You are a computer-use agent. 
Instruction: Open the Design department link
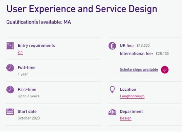126,118
